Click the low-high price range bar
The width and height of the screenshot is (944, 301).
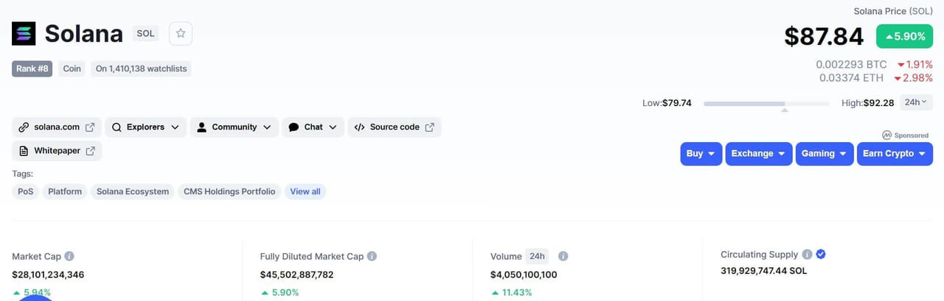click(766, 104)
